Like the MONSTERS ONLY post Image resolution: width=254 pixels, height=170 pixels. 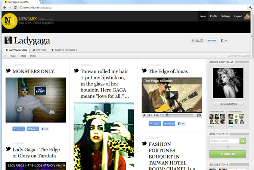45,129
